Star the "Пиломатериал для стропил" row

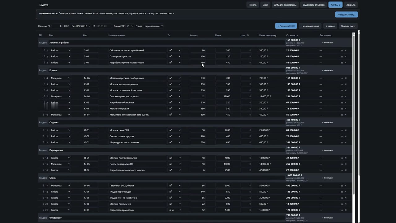click(x=342, y=96)
